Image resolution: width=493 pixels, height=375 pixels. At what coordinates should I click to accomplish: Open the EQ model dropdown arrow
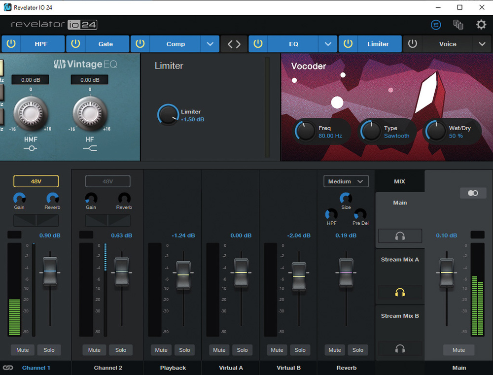coord(328,44)
